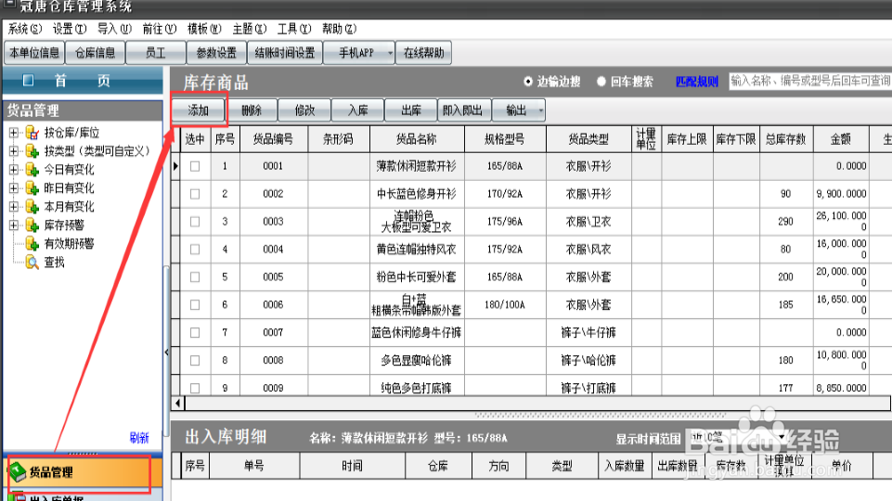Open the 显示时间范围 combo box
This screenshot has height=501, width=892.
tap(737, 437)
